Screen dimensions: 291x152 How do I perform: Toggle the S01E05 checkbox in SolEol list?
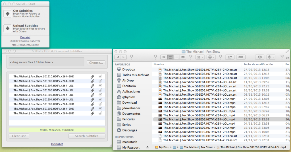(x=100, y=95)
